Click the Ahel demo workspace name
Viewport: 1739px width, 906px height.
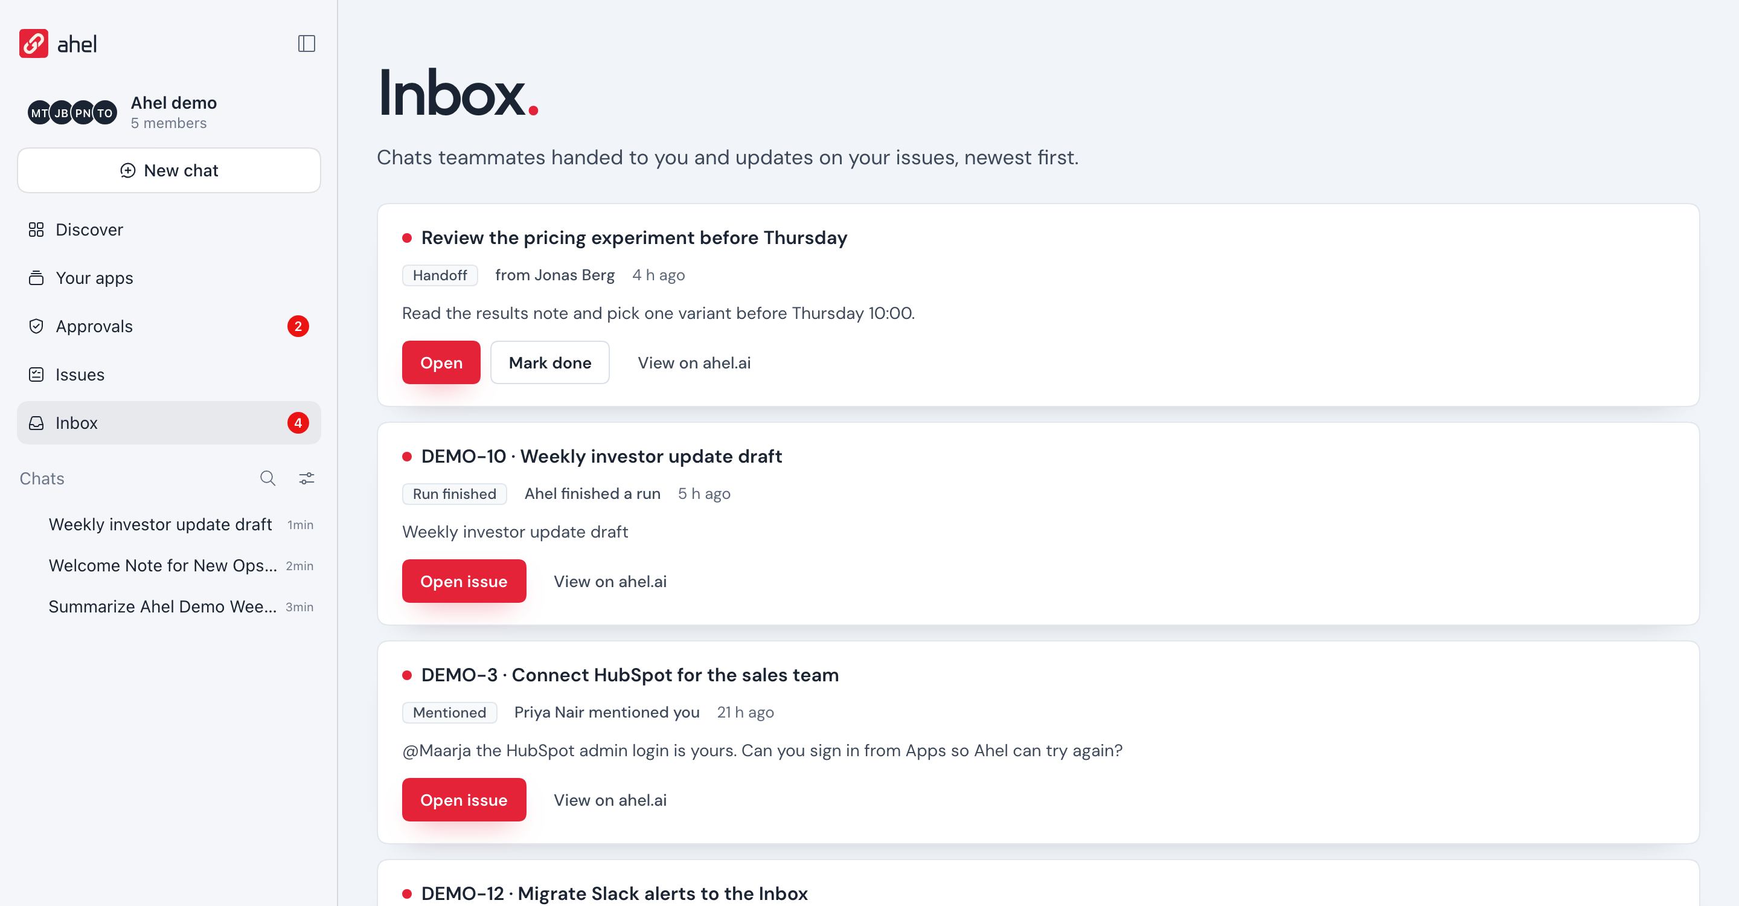(173, 103)
